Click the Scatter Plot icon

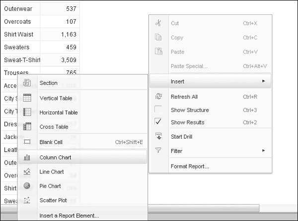coord(27,200)
